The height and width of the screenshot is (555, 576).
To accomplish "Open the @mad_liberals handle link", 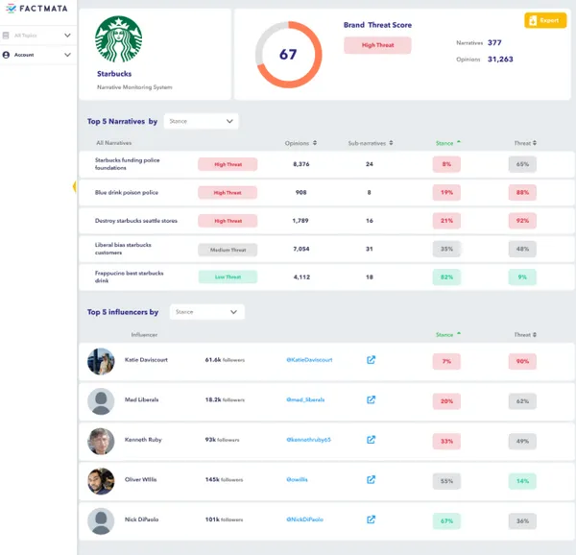I will (x=305, y=399).
